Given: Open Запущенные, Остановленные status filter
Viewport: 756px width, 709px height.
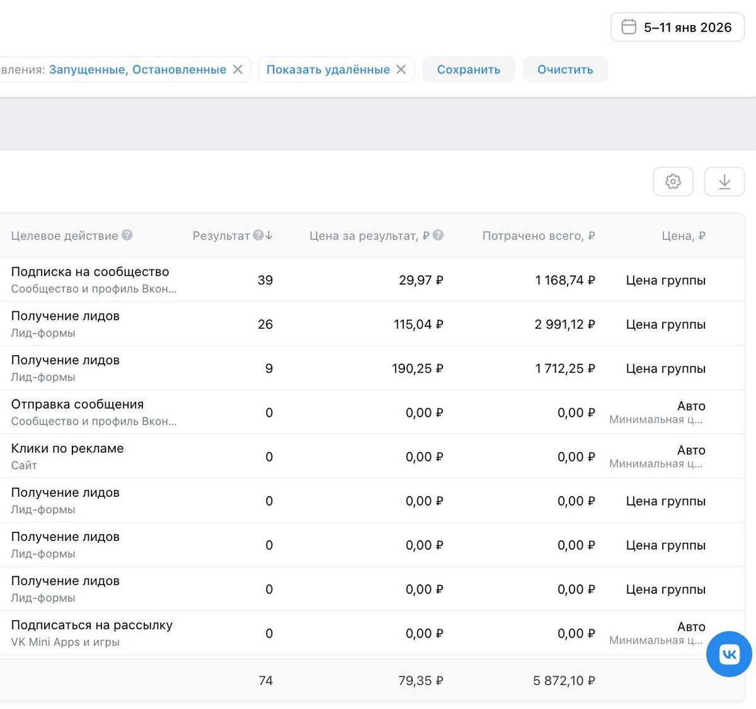Looking at the screenshot, I should 137,69.
